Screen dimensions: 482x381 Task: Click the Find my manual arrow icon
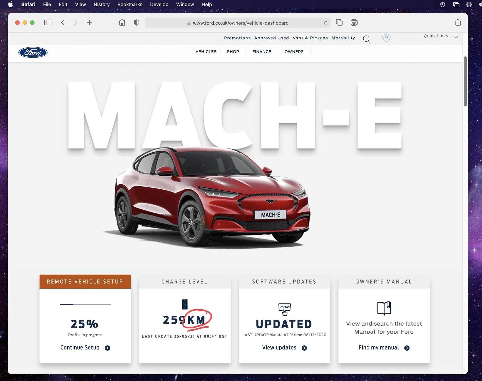[x=407, y=348]
